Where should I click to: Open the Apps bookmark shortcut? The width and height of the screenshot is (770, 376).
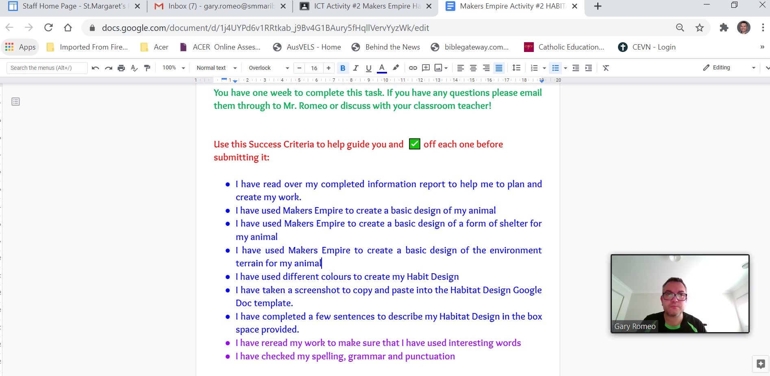click(21, 47)
